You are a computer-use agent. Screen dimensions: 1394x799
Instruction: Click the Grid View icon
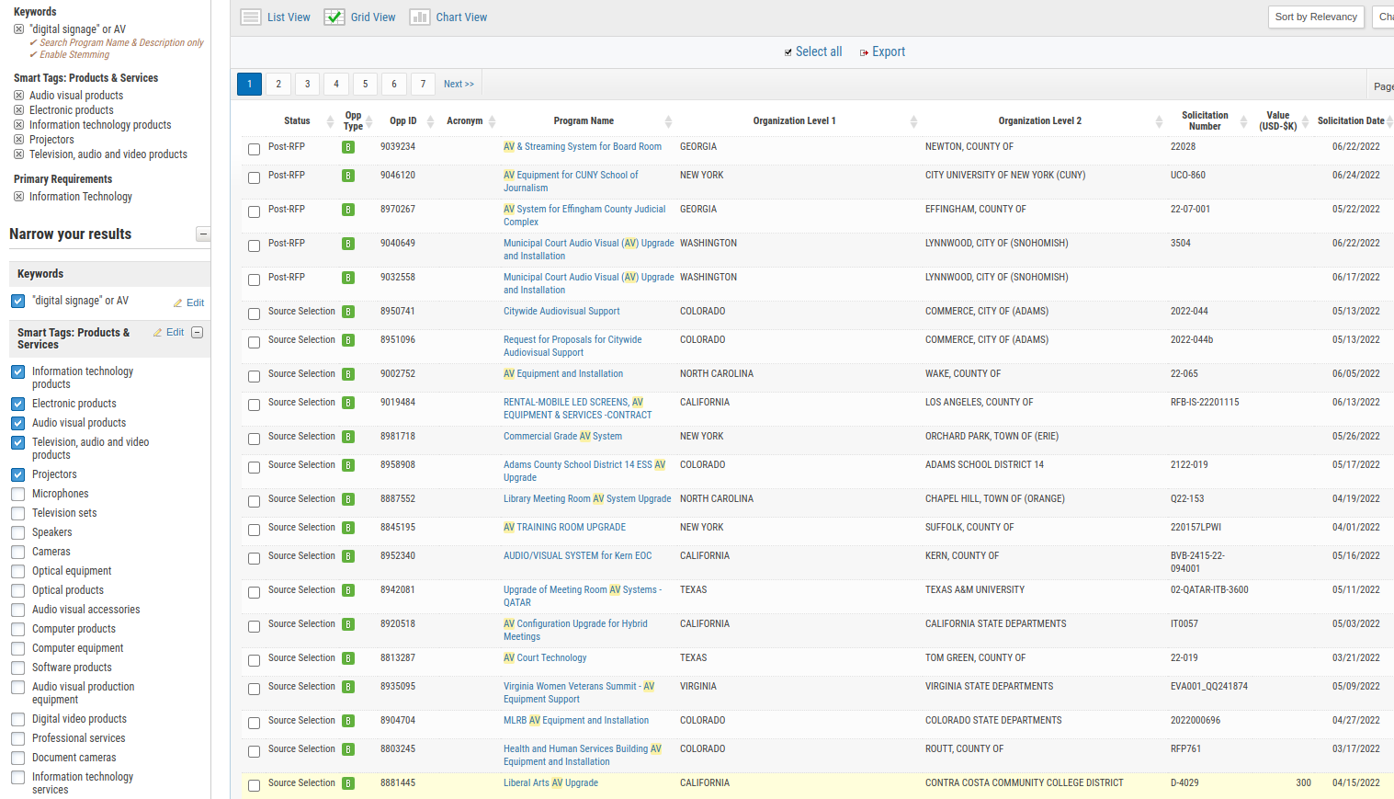(334, 17)
